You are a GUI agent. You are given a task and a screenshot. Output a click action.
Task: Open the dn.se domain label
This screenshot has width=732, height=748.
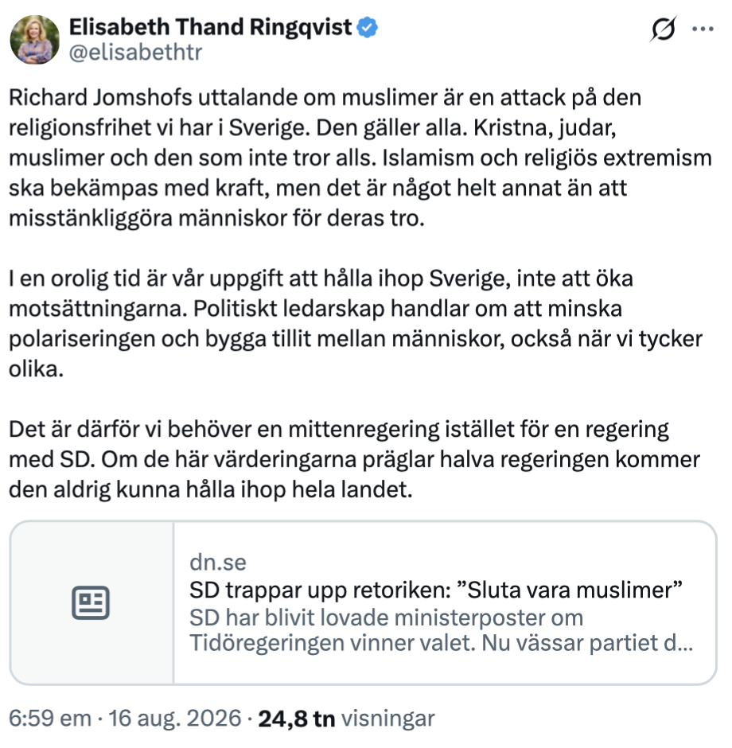click(218, 563)
